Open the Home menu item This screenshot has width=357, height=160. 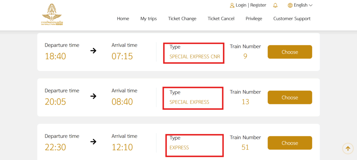point(123,18)
